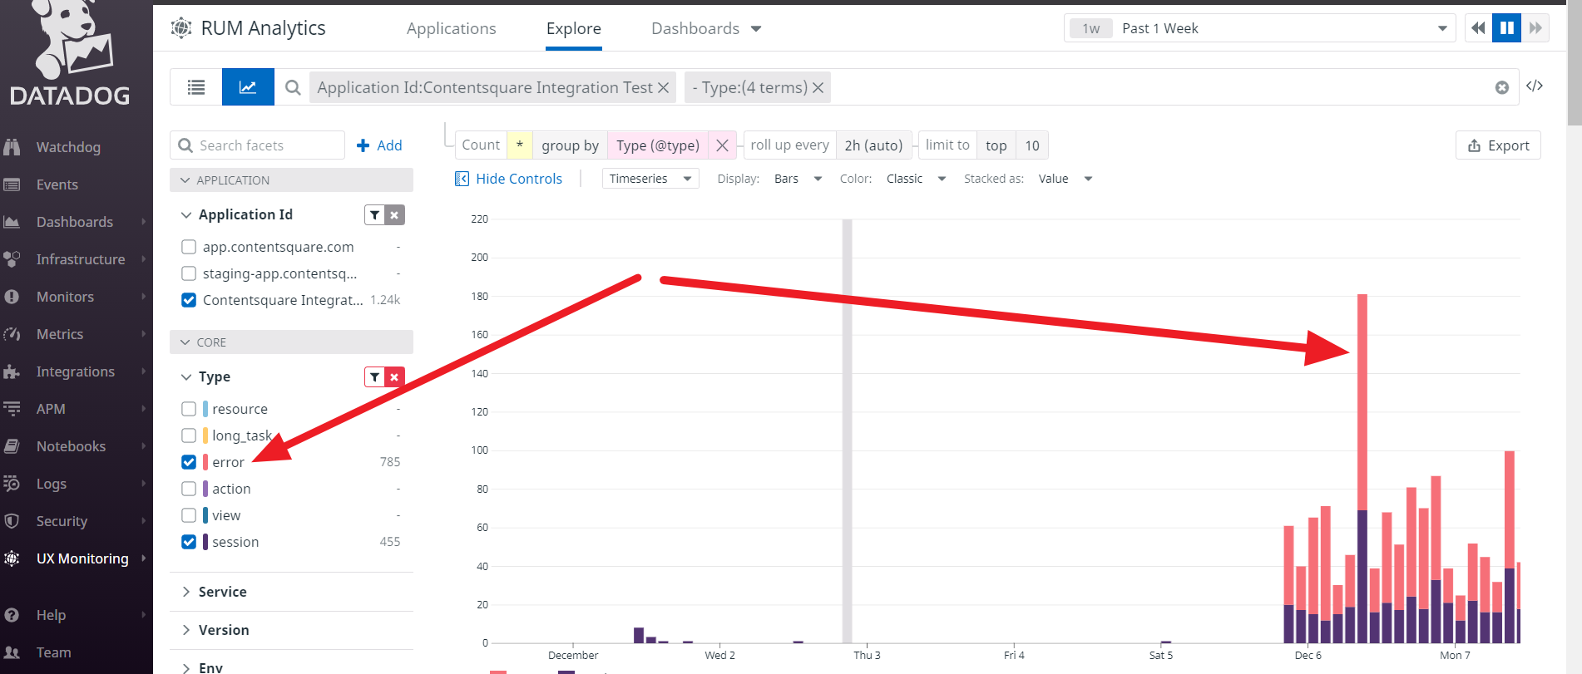
Task: Check the app.contentsquare.com checkbox
Action: tap(189, 247)
